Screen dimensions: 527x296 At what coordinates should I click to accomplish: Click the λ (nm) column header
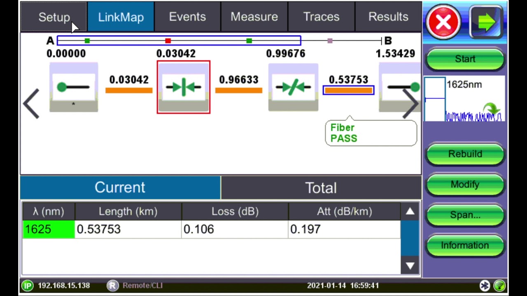tap(49, 211)
